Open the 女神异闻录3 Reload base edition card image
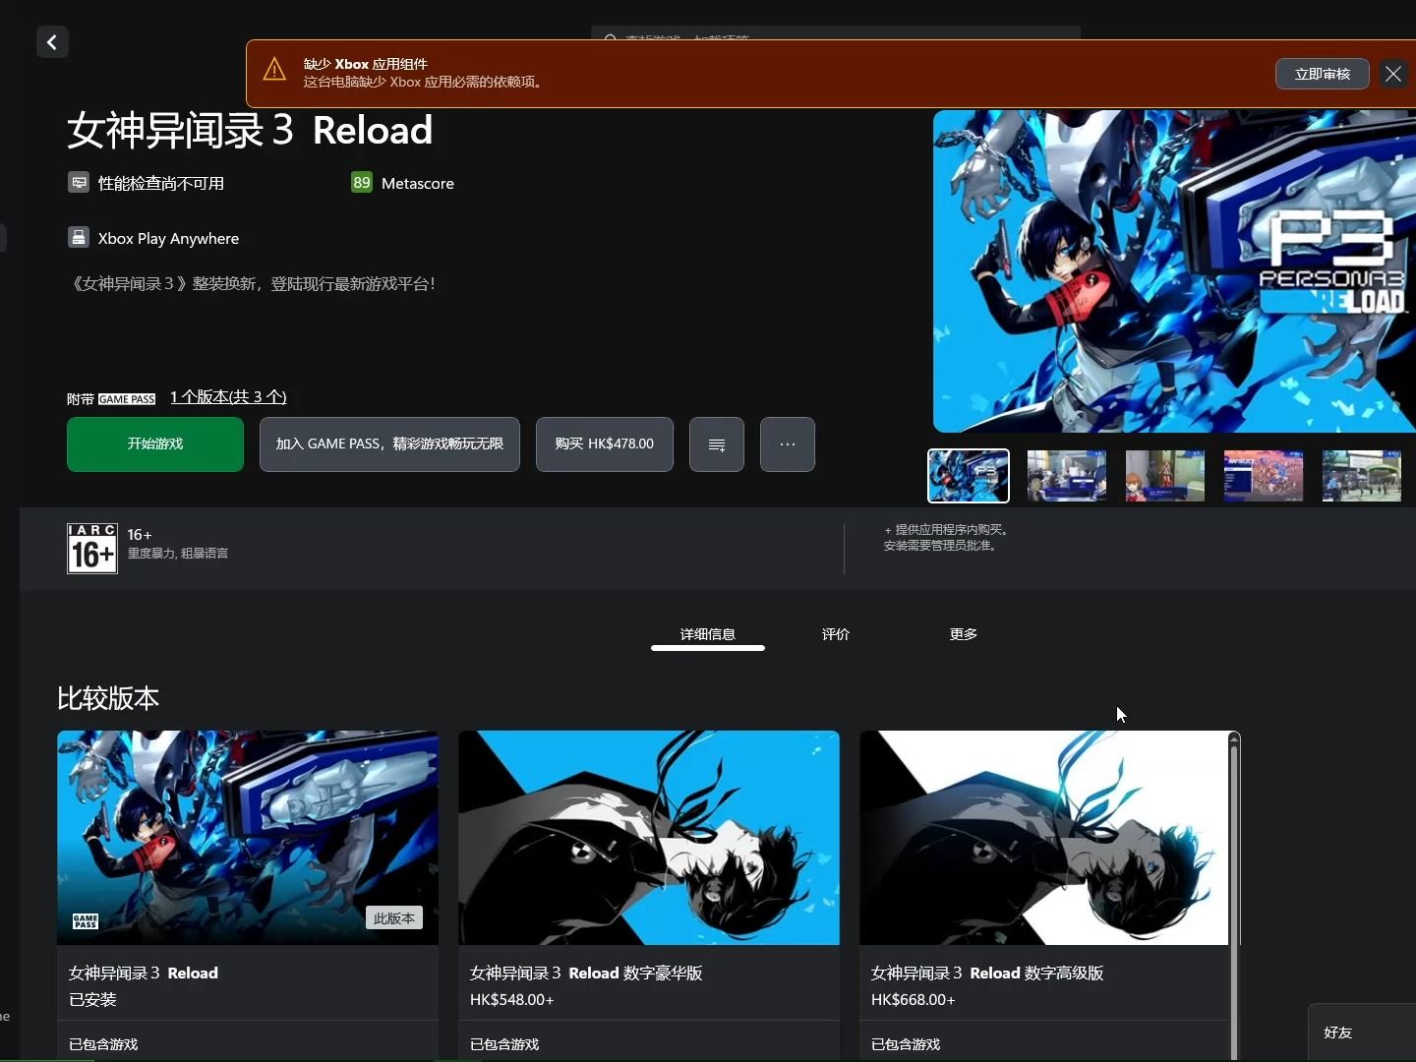This screenshot has width=1416, height=1062. pyautogui.click(x=248, y=838)
